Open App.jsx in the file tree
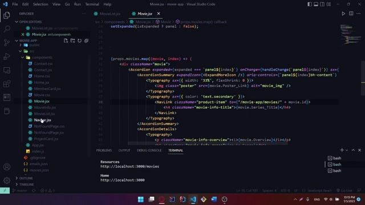The height and width of the screenshot is (205, 365). pos(38,145)
